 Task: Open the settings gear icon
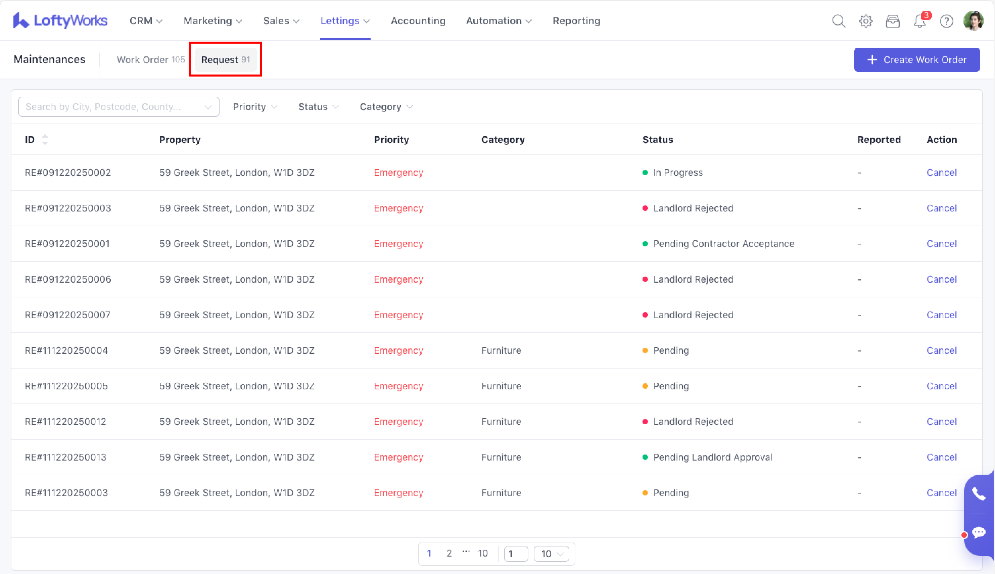point(866,21)
